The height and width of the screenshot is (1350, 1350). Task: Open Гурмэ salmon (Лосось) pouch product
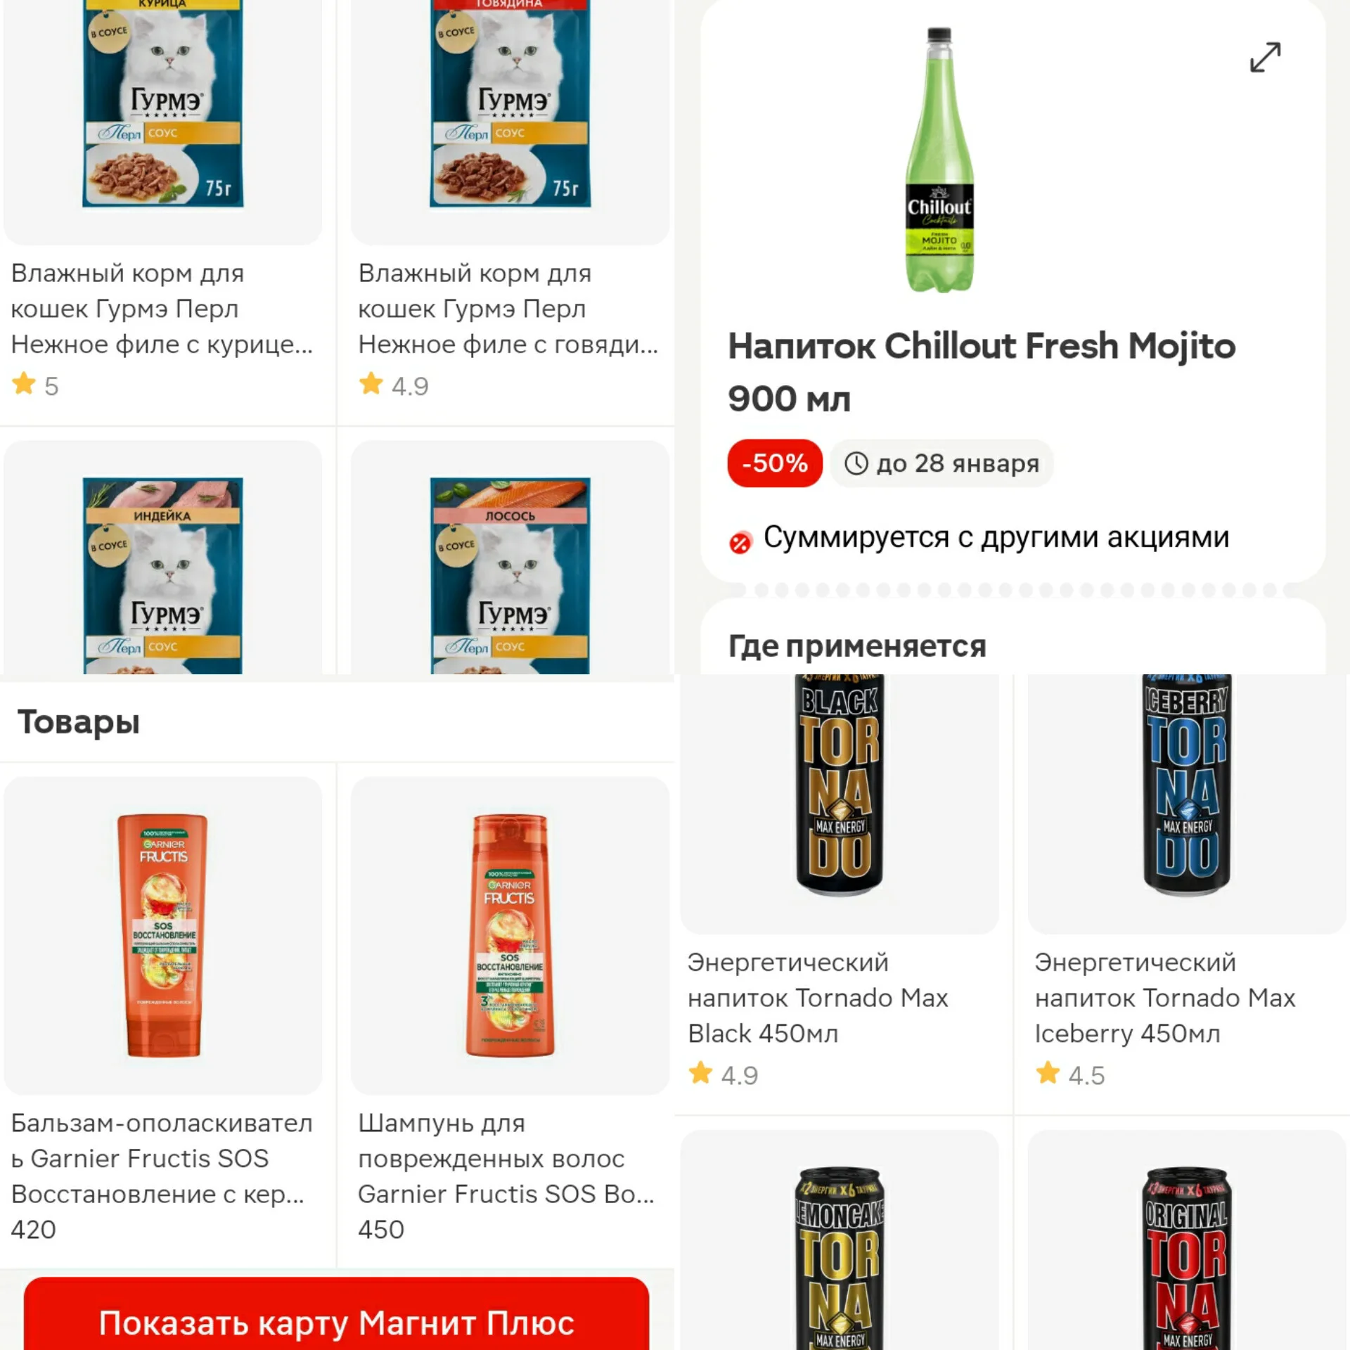tap(510, 558)
